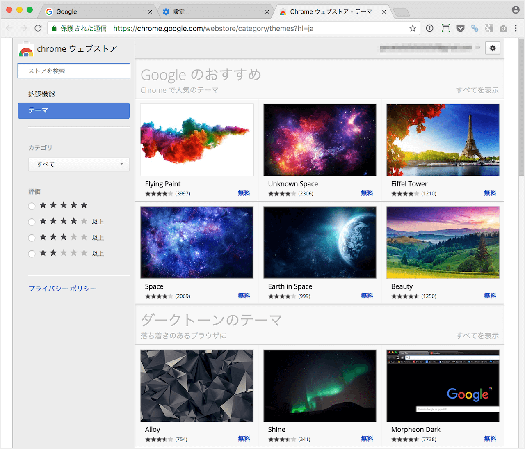This screenshot has height=449, width=525.
Task: Open the カテゴリ すべて dropdown
Action: (79, 164)
